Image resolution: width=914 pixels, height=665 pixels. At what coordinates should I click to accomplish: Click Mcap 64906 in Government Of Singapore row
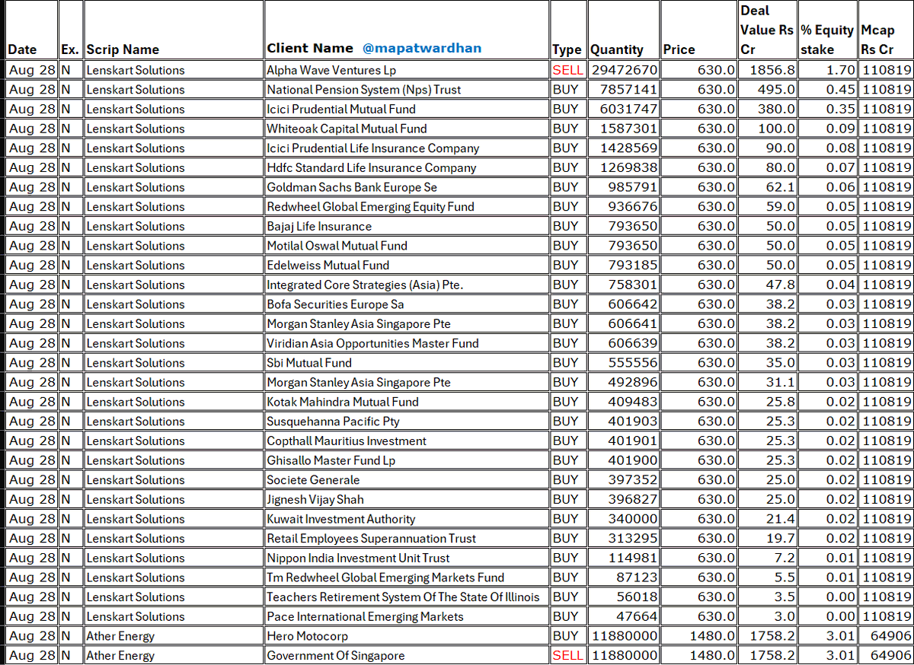(885, 656)
